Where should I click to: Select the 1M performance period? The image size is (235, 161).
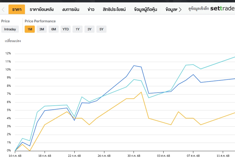(x=30, y=29)
